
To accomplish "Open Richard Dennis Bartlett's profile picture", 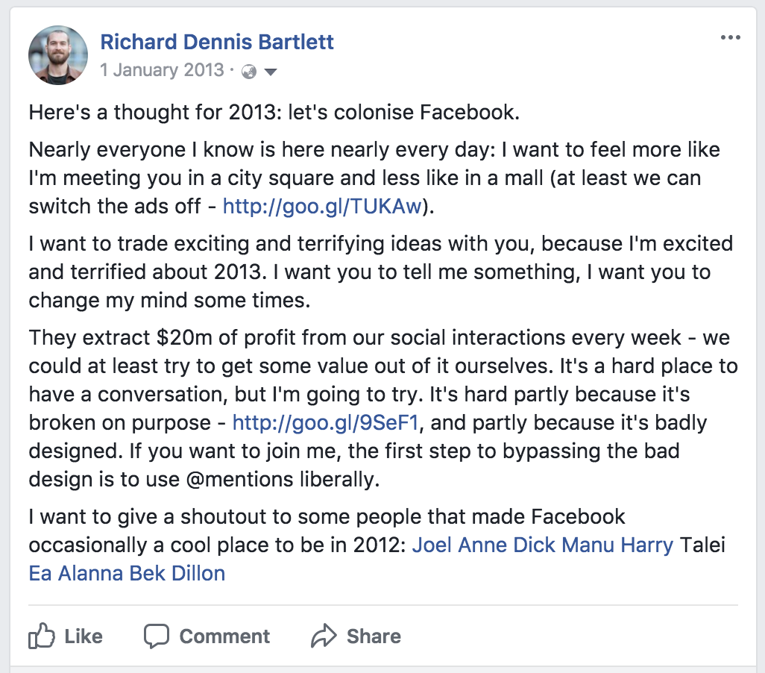I will [58, 55].
